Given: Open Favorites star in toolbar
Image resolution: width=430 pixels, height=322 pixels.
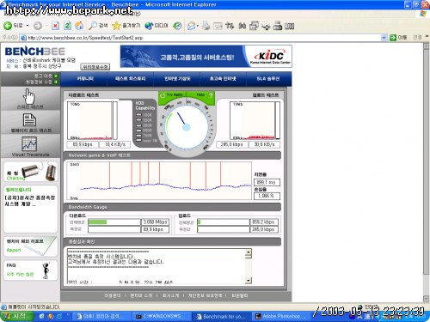Looking at the screenshot, I should click(116, 26).
